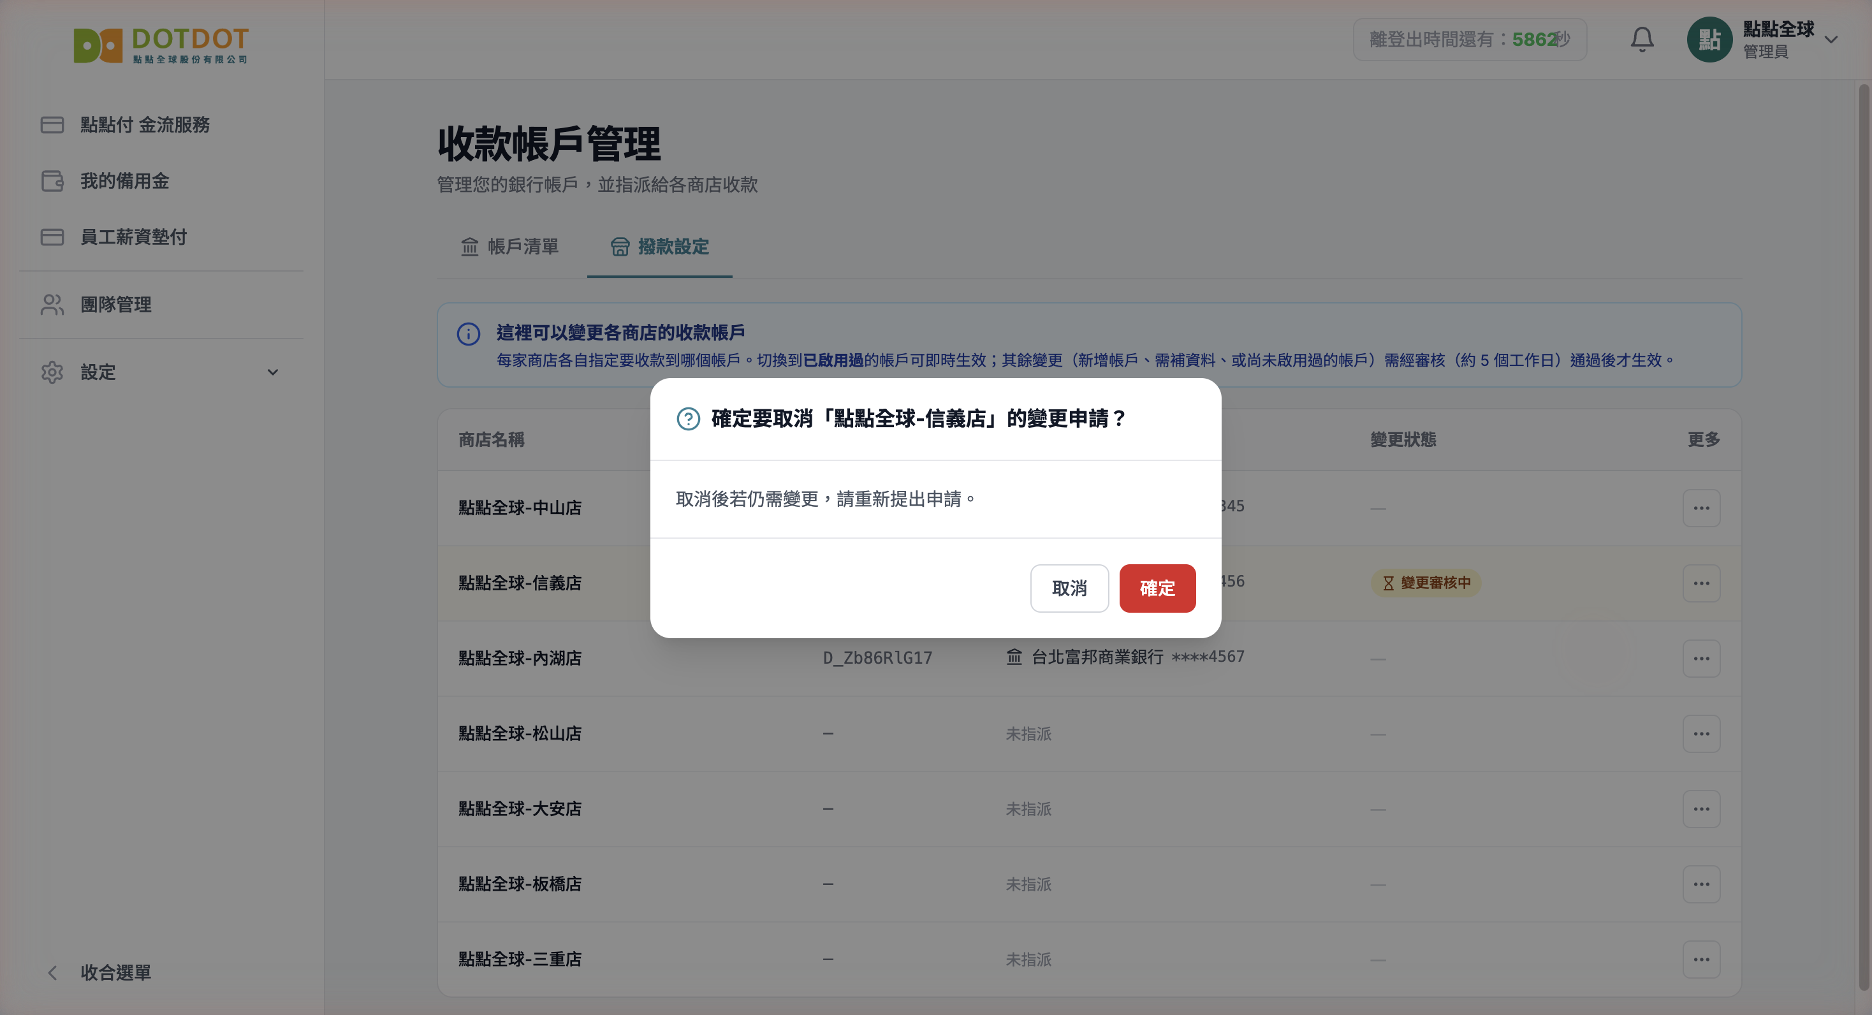The height and width of the screenshot is (1015, 1872).
Task: Click the 收合選單 left arrow icon
Action: [52, 973]
